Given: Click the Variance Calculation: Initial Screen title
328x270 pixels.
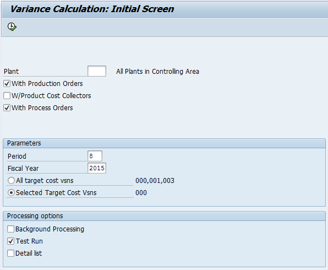Looking at the screenshot, I should pyautogui.click(x=92, y=9).
